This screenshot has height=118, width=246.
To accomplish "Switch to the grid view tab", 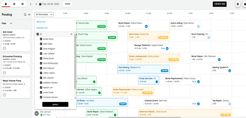I will point(23,4).
